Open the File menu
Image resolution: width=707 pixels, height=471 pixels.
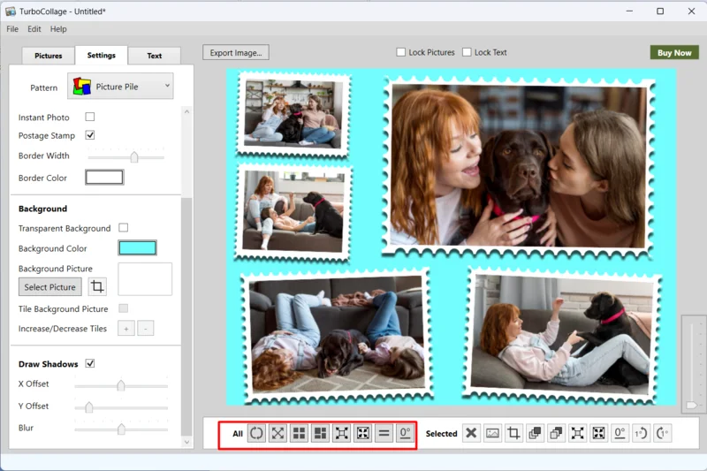(x=12, y=29)
